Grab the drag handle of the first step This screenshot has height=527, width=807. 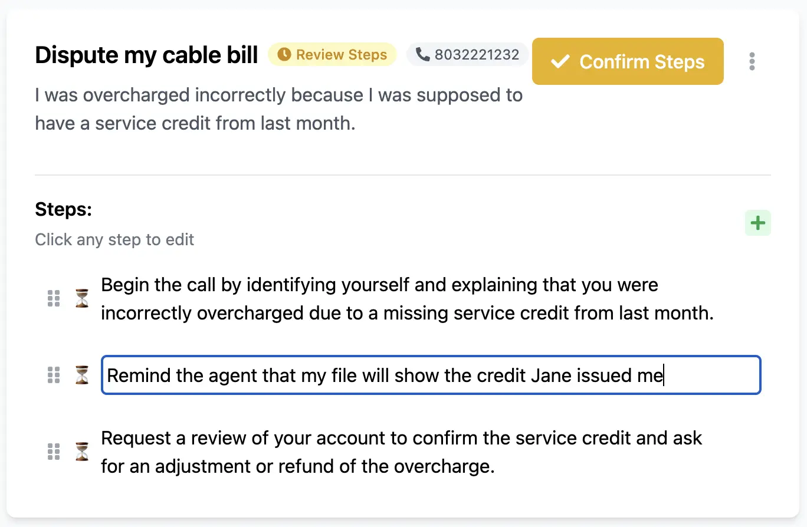[54, 299]
